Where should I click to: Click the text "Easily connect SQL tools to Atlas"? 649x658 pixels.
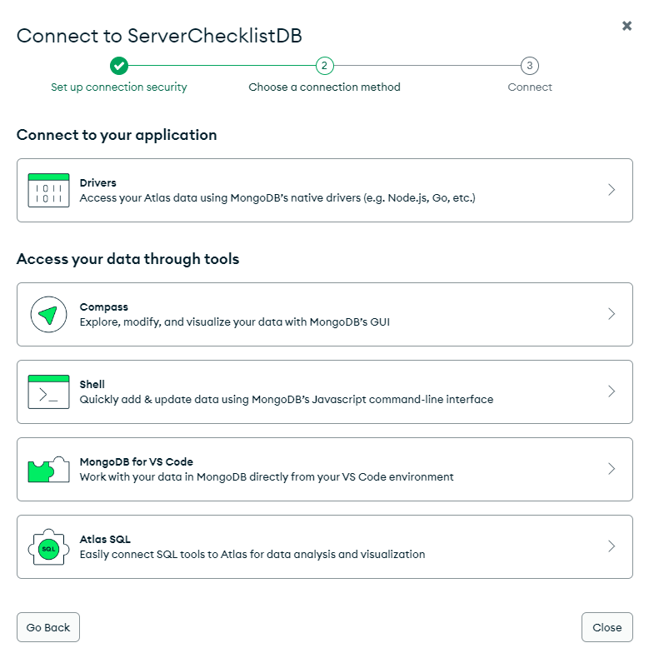(x=163, y=555)
